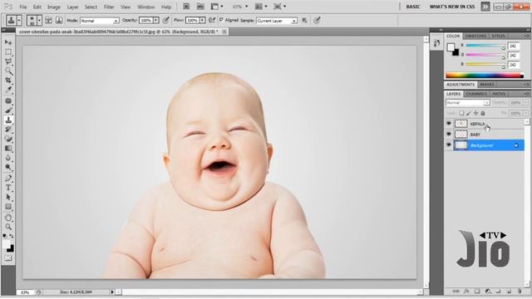Select the Rectangle shape tool
This screenshot has height=299, width=532.
click(8, 207)
